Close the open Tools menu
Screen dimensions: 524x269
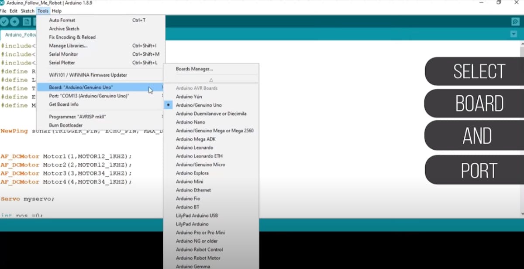coord(43,11)
